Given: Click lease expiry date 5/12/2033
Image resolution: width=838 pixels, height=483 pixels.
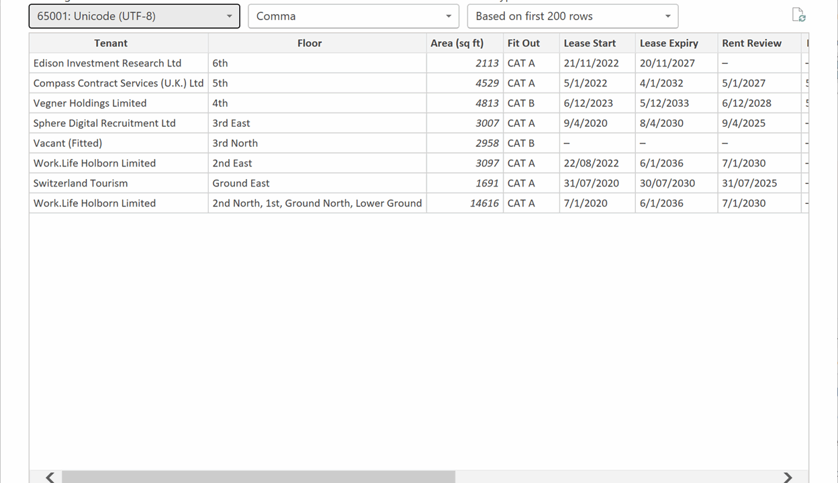Looking at the screenshot, I should tap(676, 103).
